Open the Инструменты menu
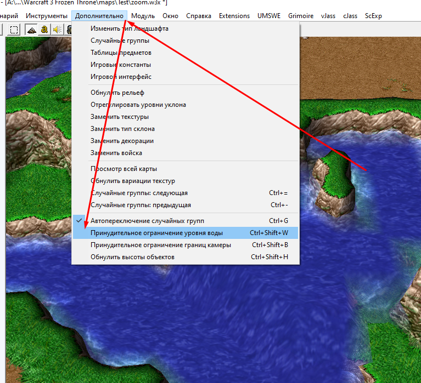 pos(47,16)
